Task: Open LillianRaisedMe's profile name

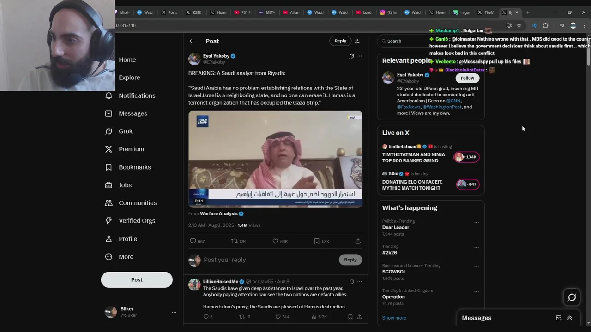Action: tap(221, 282)
